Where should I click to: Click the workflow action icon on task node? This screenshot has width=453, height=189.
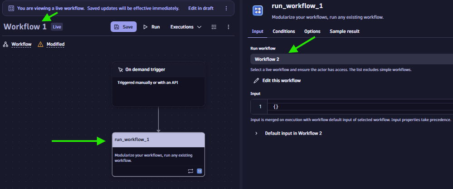click(200, 171)
